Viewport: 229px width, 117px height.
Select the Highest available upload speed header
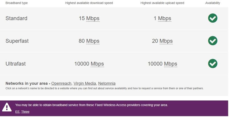[x=162, y=3]
